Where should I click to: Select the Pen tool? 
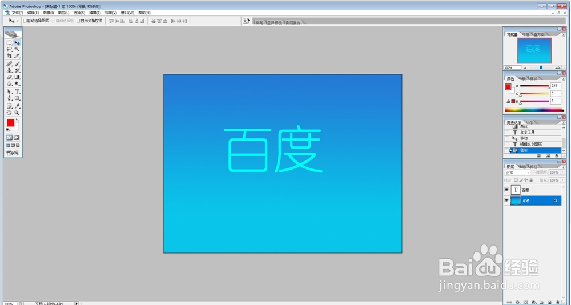click(10, 98)
